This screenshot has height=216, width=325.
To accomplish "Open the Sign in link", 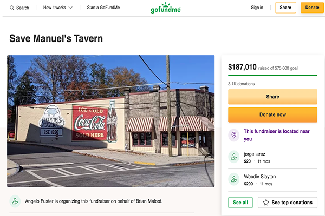I will click(x=257, y=8).
